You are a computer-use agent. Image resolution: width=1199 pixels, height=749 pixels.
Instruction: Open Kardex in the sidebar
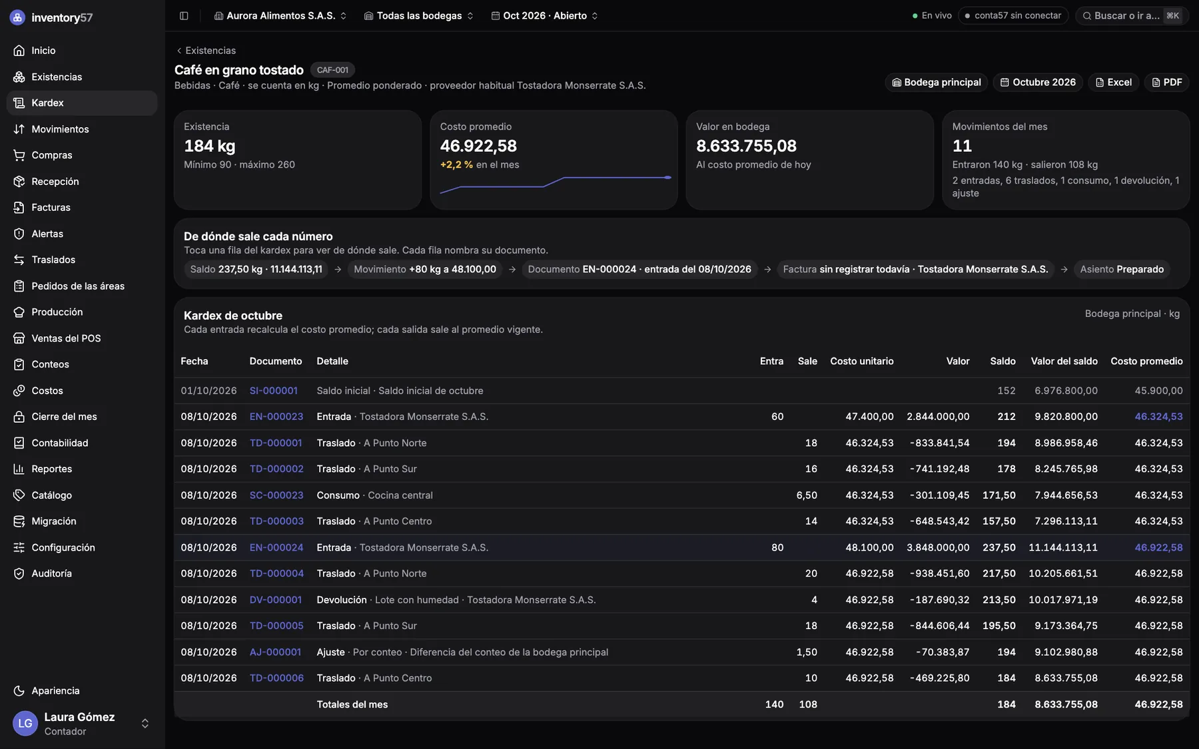(x=82, y=103)
